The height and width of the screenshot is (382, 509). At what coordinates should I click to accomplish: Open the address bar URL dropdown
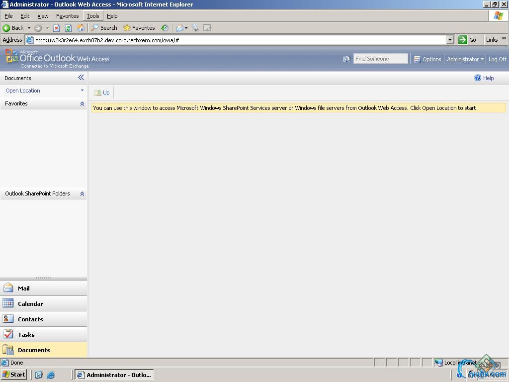(450, 40)
